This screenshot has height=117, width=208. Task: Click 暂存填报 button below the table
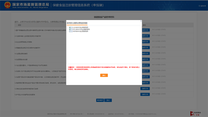coord(100,100)
